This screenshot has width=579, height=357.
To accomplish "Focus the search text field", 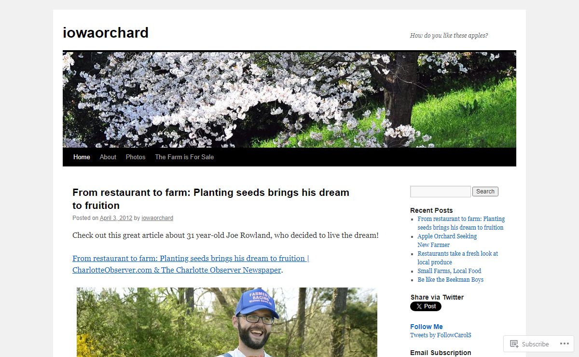I will point(441,192).
